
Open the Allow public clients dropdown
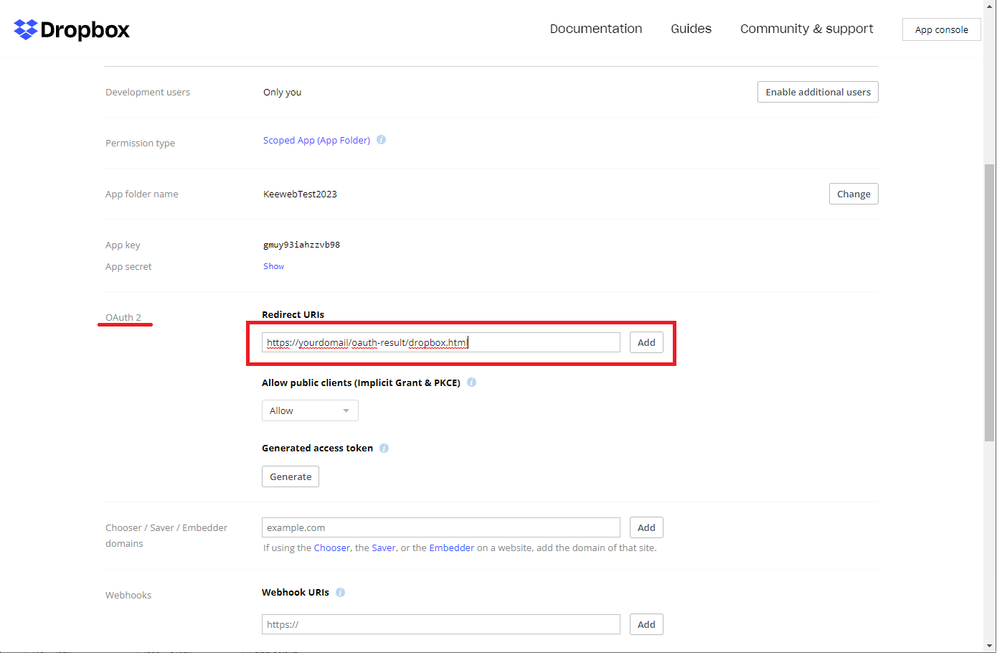[x=310, y=410]
